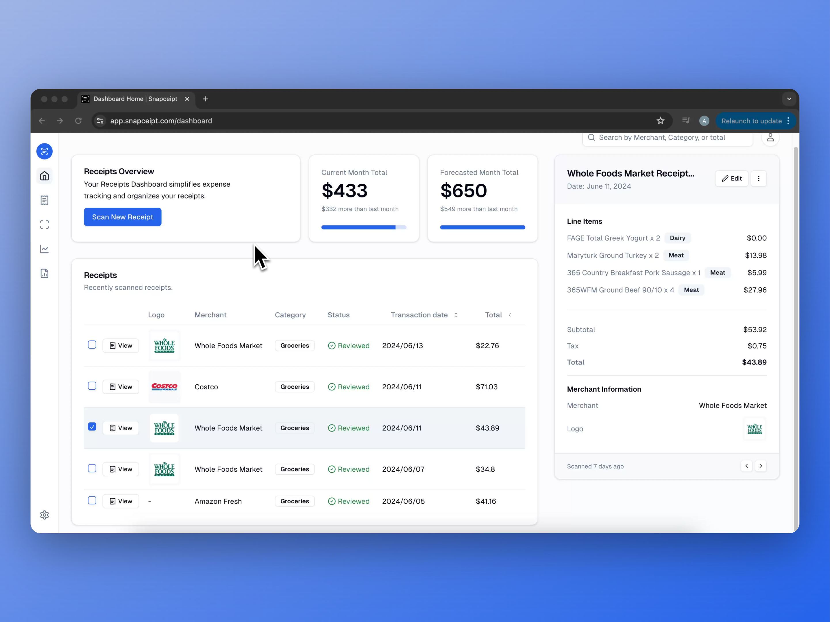Click Scan New Receipt button

coord(122,216)
